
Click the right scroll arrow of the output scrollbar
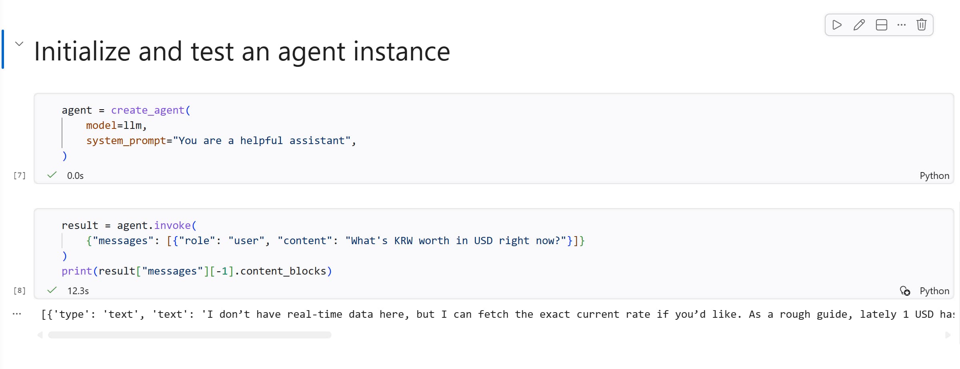(948, 335)
